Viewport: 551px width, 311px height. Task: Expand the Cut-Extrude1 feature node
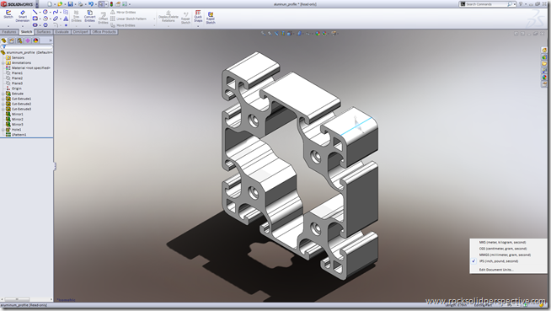click(x=3, y=99)
